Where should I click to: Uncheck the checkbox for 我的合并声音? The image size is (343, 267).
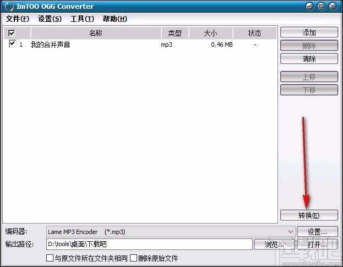point(13,44)
